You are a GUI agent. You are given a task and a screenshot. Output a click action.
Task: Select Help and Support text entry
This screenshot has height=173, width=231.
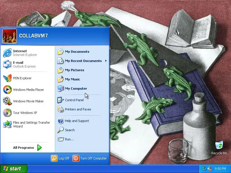click(x=77, y=121)
